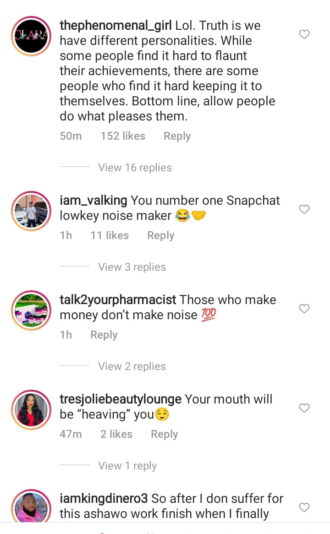This screenshot has height=534, width=330.
Task: Expand View 1 reply
Action: click(x=127, y=466)
